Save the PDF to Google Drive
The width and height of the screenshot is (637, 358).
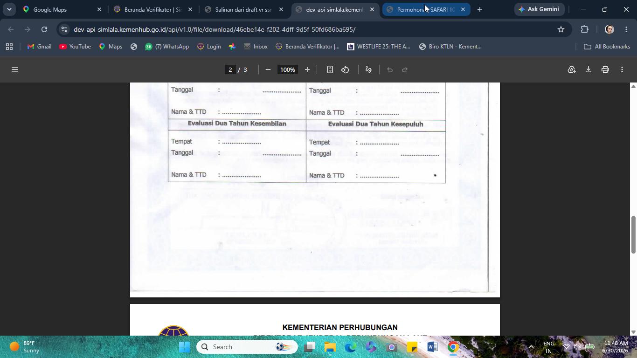click(x=572, y=69)
